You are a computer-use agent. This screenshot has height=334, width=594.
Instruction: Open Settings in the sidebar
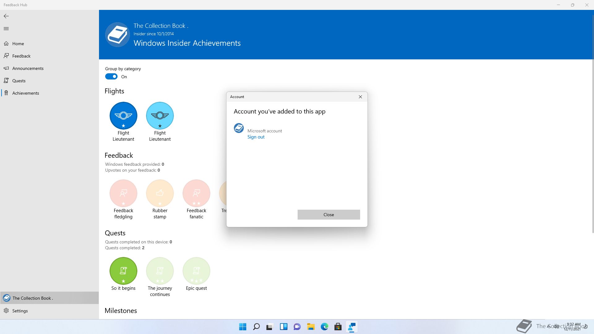(49, 311)
